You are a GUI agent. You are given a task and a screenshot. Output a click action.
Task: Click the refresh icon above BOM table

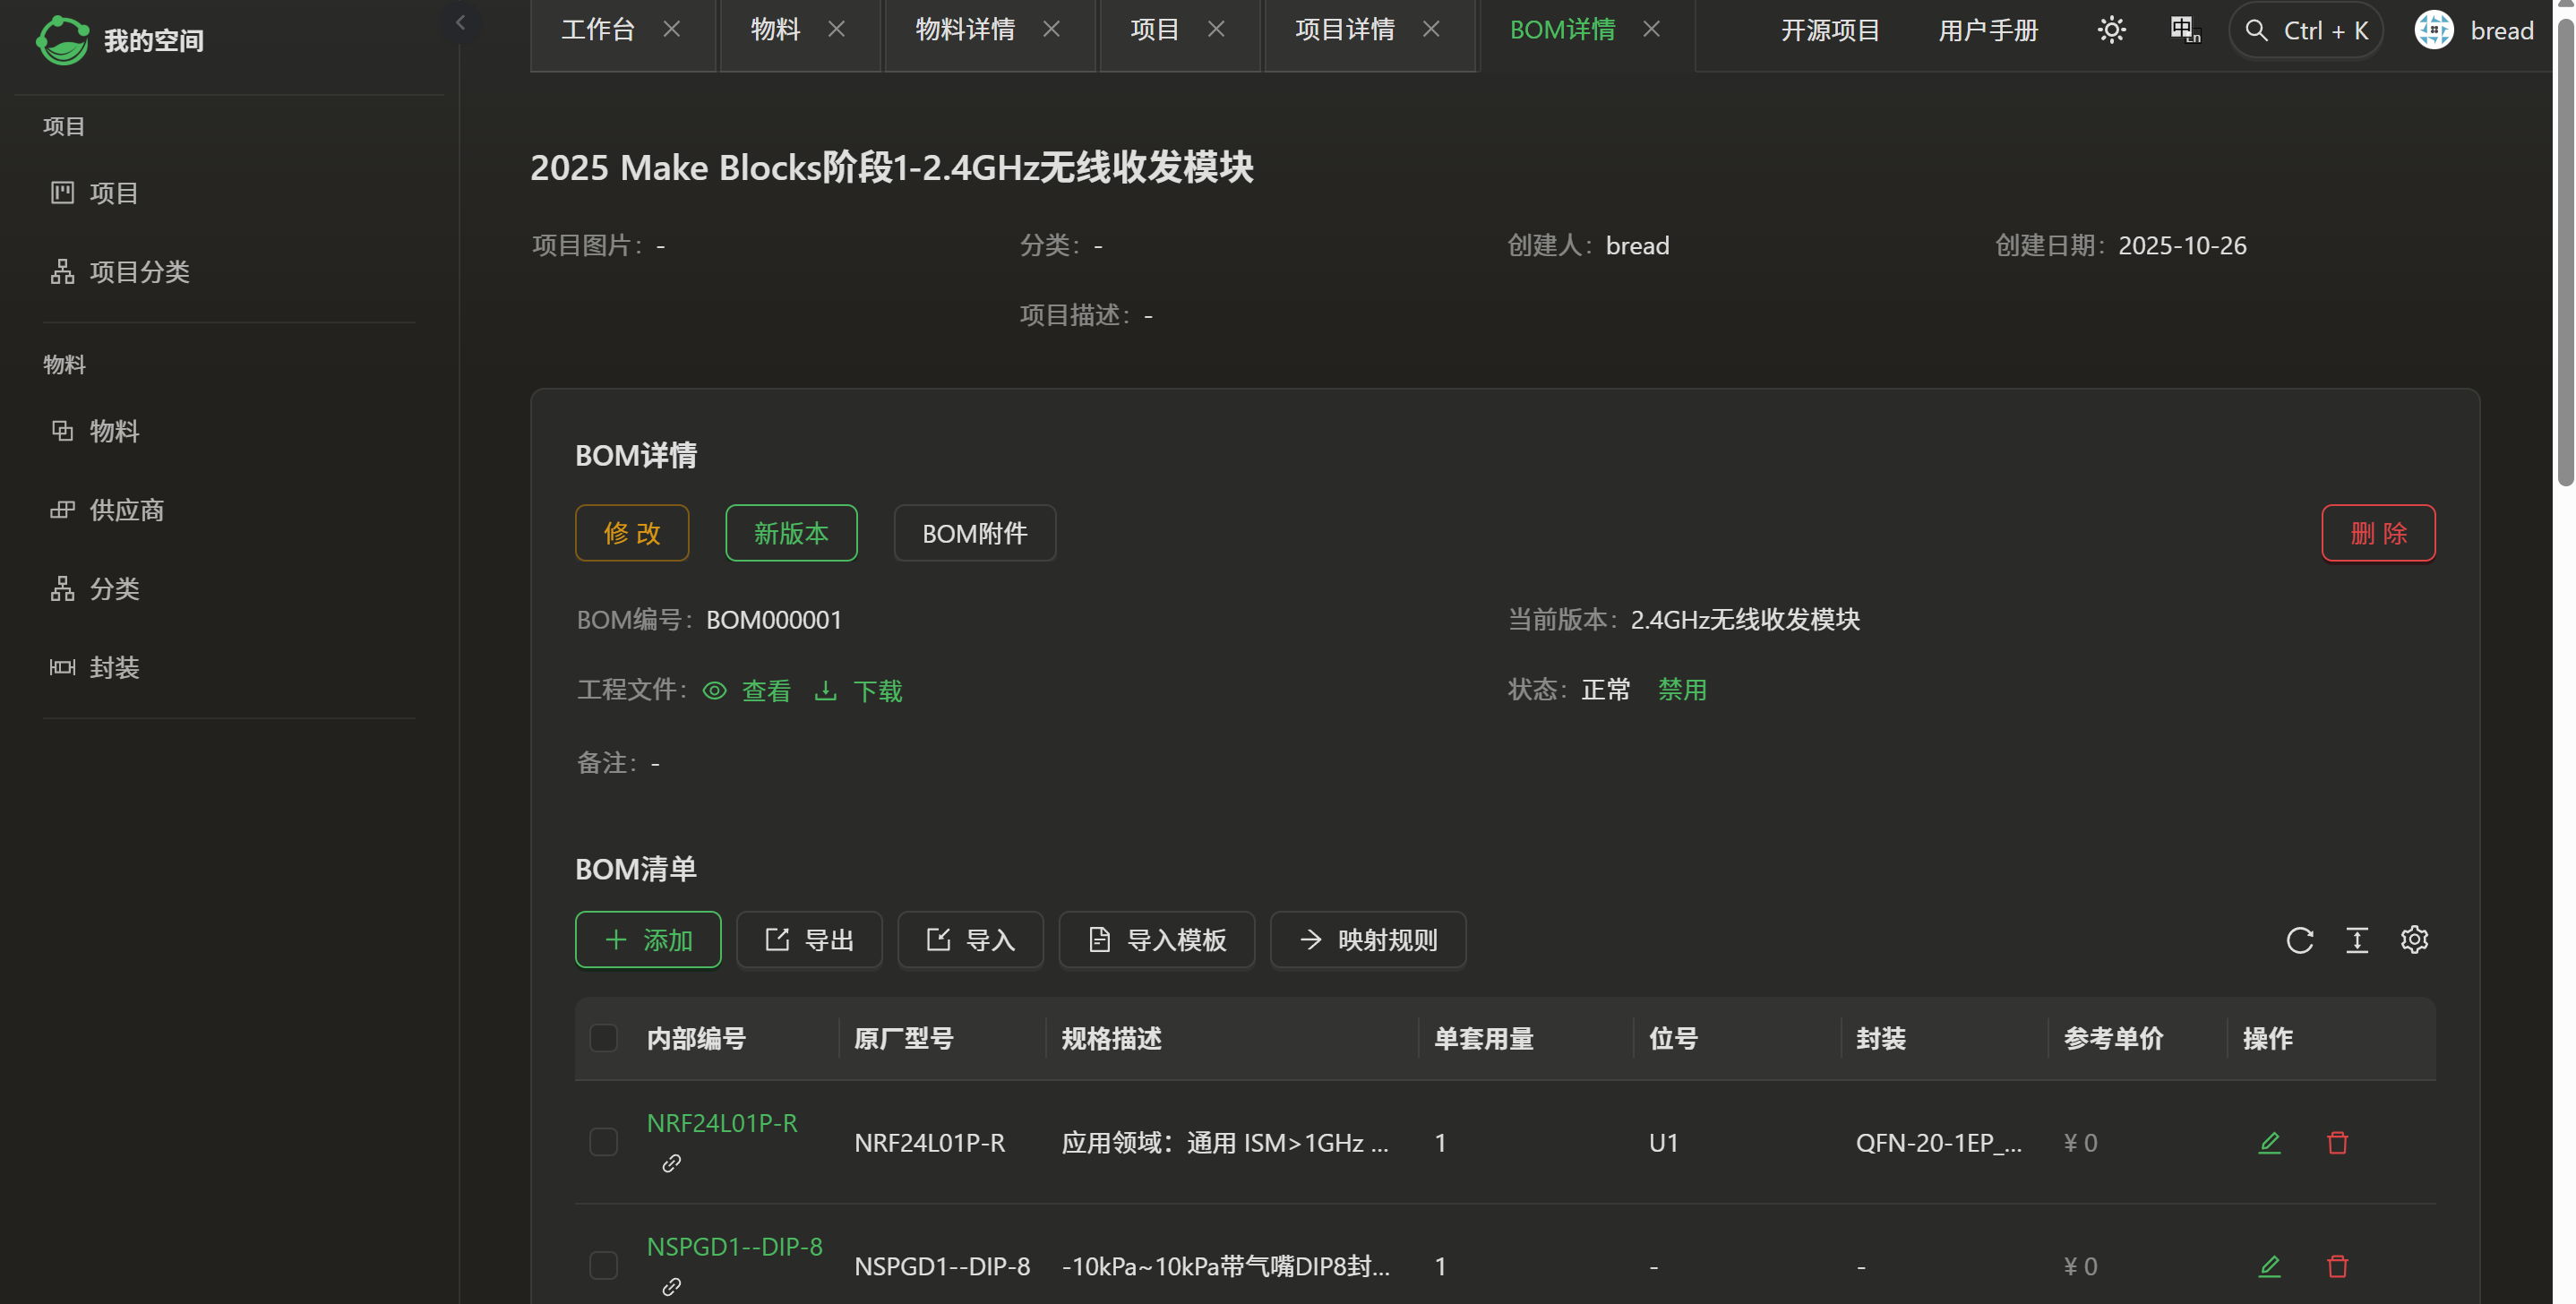[x=2299, y=940]
